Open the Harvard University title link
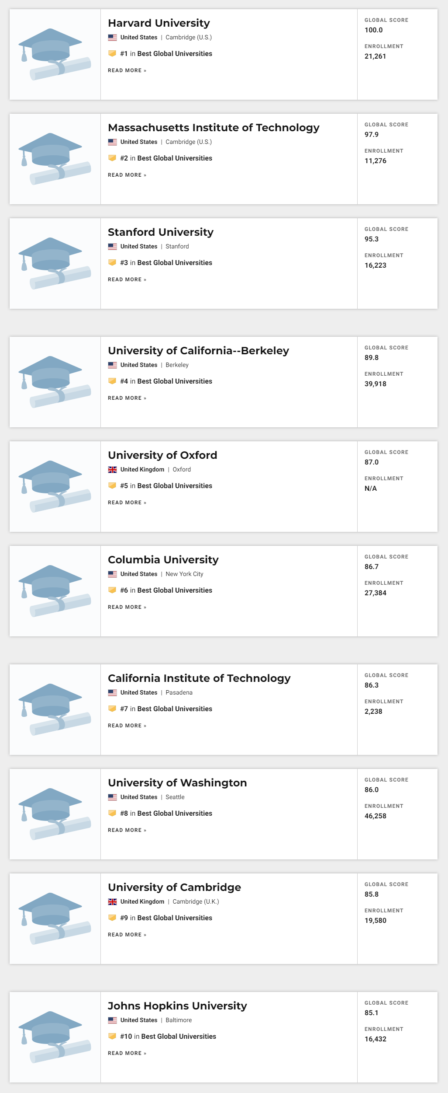Viewport: 448px width, 1093px height. pos(159,23)
